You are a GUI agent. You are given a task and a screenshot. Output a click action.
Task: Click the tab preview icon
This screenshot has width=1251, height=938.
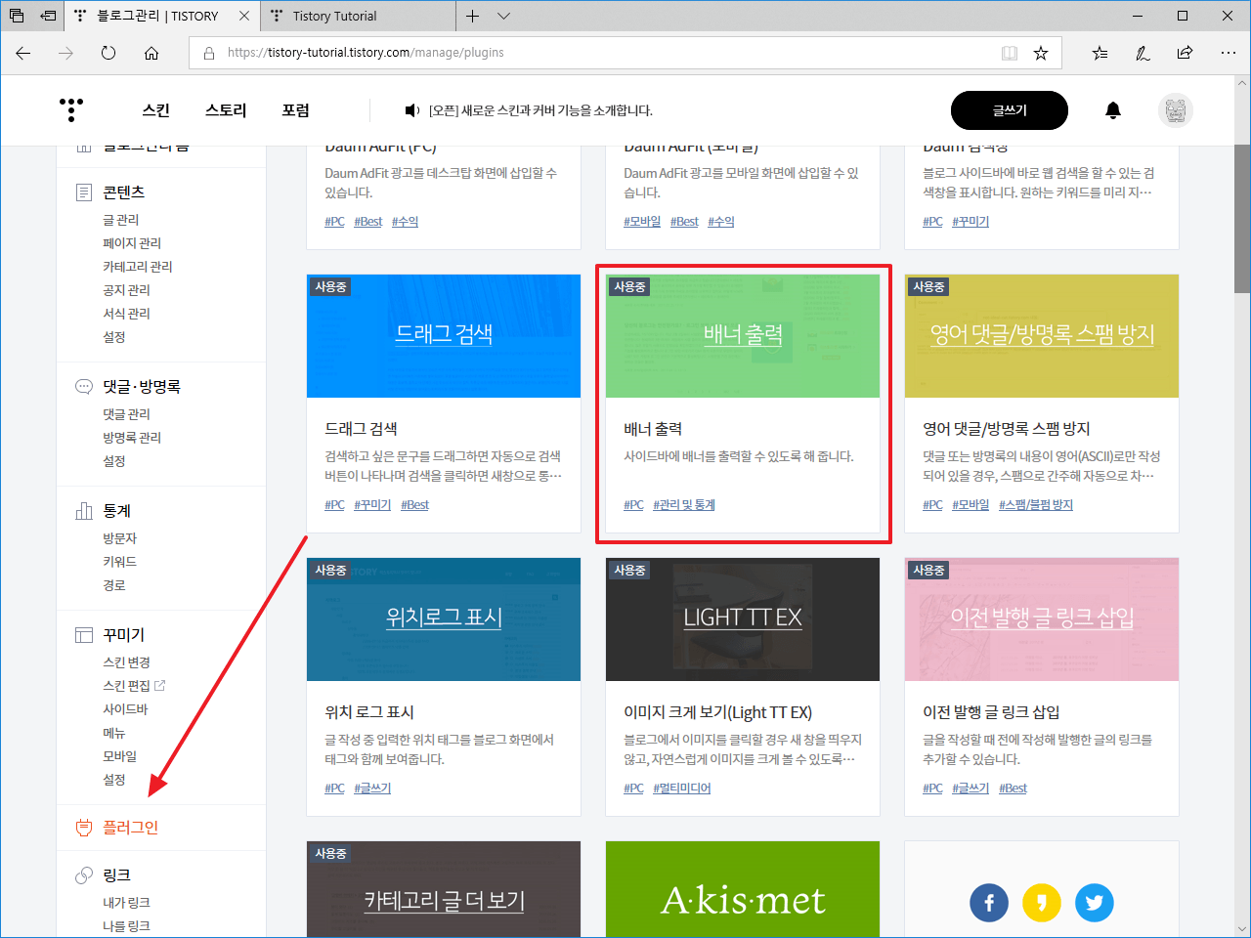coord(17,16)
